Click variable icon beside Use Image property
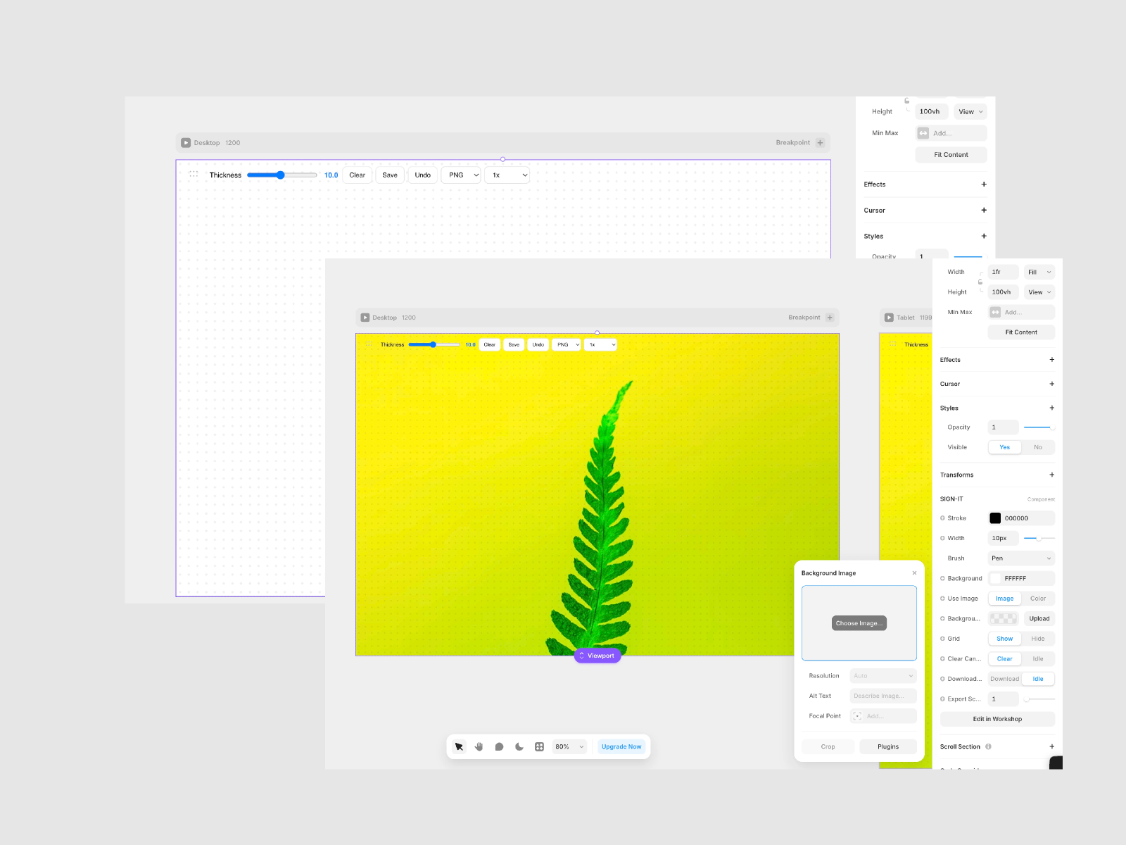Viewport: 1126px width, 845px height. pyautogui.click(x=942, y=599)
